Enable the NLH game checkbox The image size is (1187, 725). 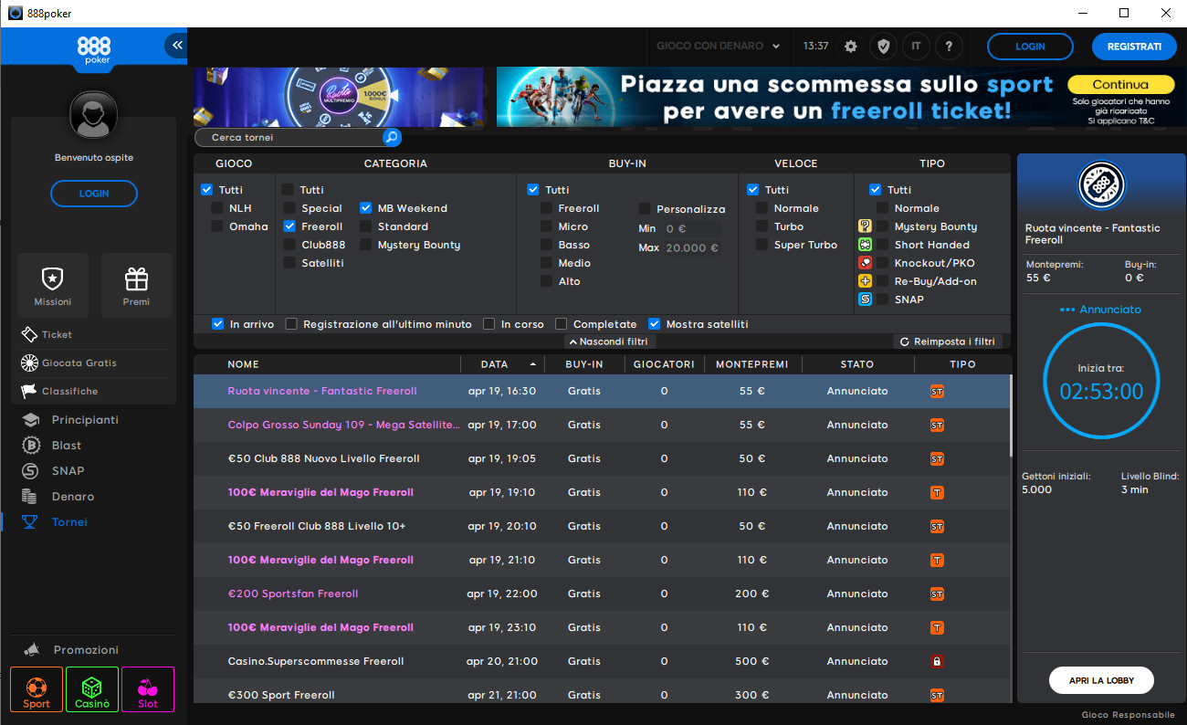coord(217,208)
